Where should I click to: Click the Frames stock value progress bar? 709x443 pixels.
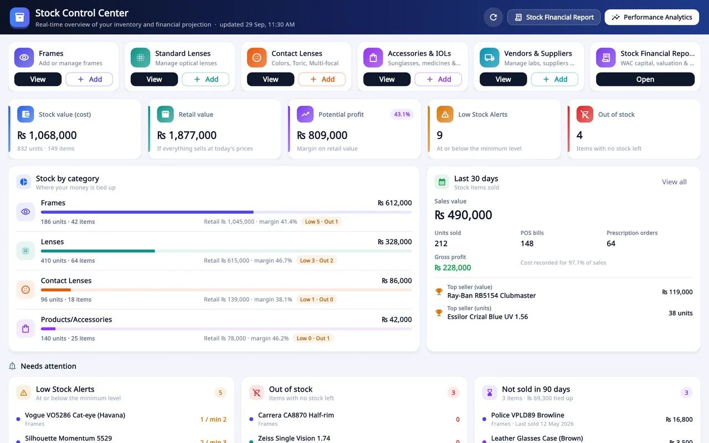[226, 212]
